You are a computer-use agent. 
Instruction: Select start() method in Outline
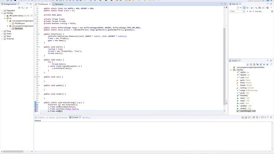pyautogui.click(x=243, y=98)
